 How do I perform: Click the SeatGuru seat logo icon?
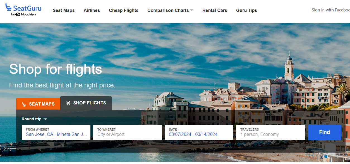click(8, 7)
